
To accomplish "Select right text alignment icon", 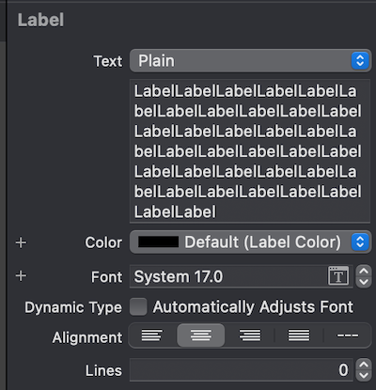I will (250, 335).
